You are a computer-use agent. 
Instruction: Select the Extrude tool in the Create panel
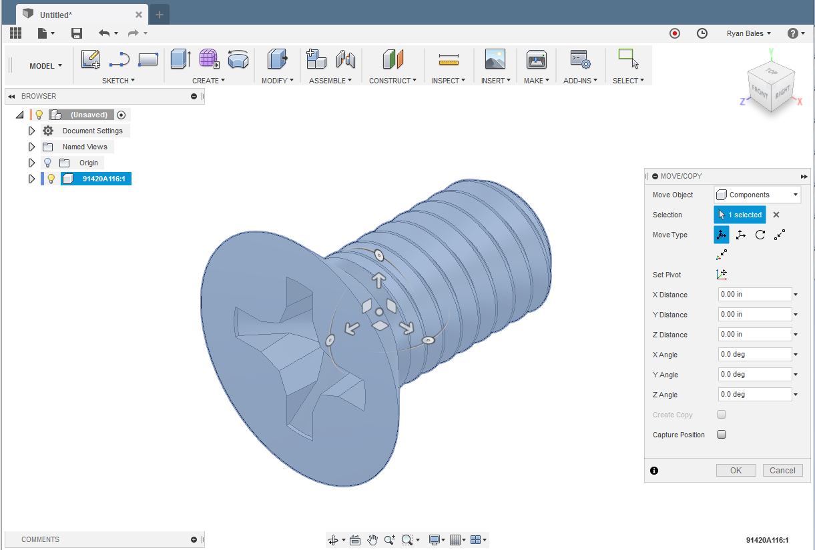click(x=180, y=59)
